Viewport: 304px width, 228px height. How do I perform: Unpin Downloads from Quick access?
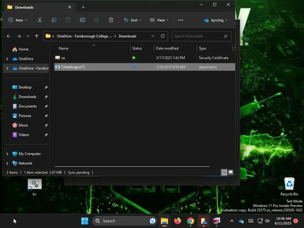point(46,97)
